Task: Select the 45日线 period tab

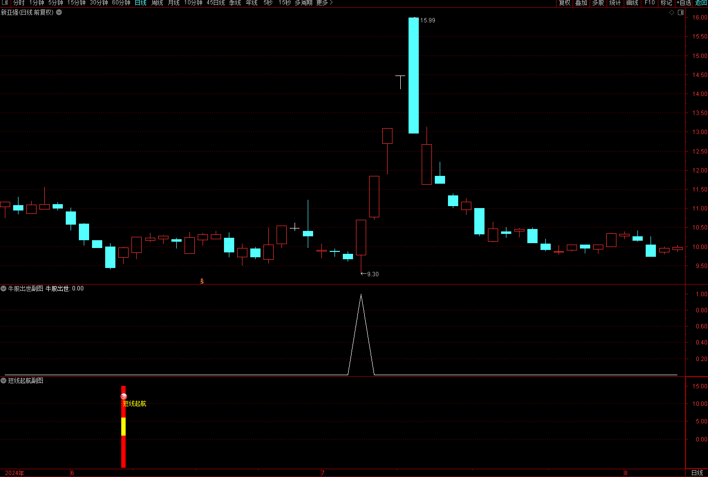Action: click(x=216, y=3)
